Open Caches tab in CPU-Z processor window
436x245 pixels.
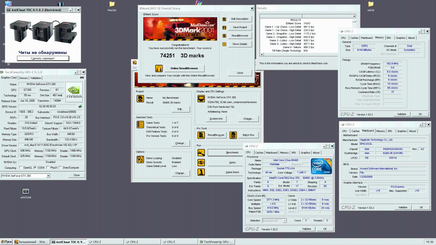259,153
